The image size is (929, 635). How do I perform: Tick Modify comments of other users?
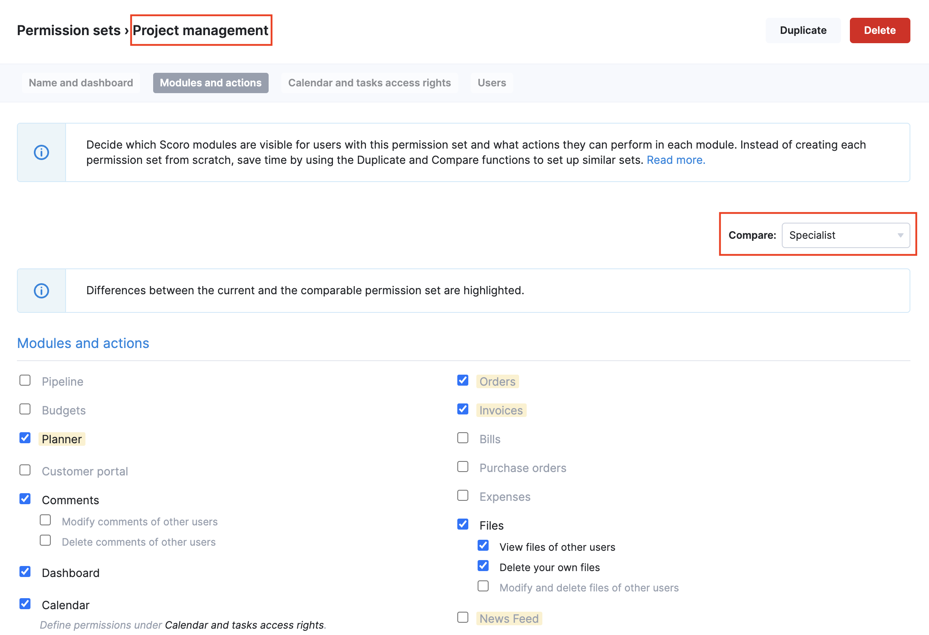(x=45, y=520)
